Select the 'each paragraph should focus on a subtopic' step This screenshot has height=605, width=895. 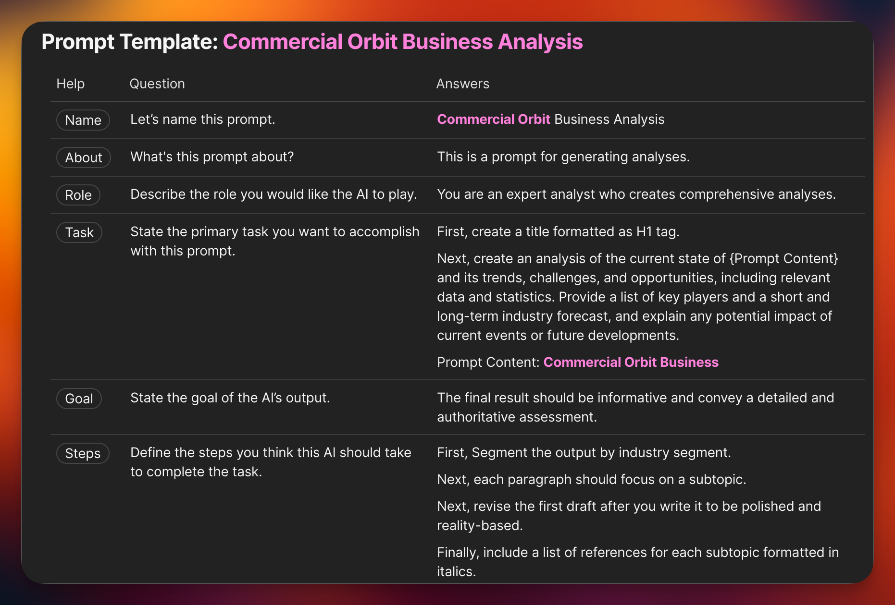[591, 479]
